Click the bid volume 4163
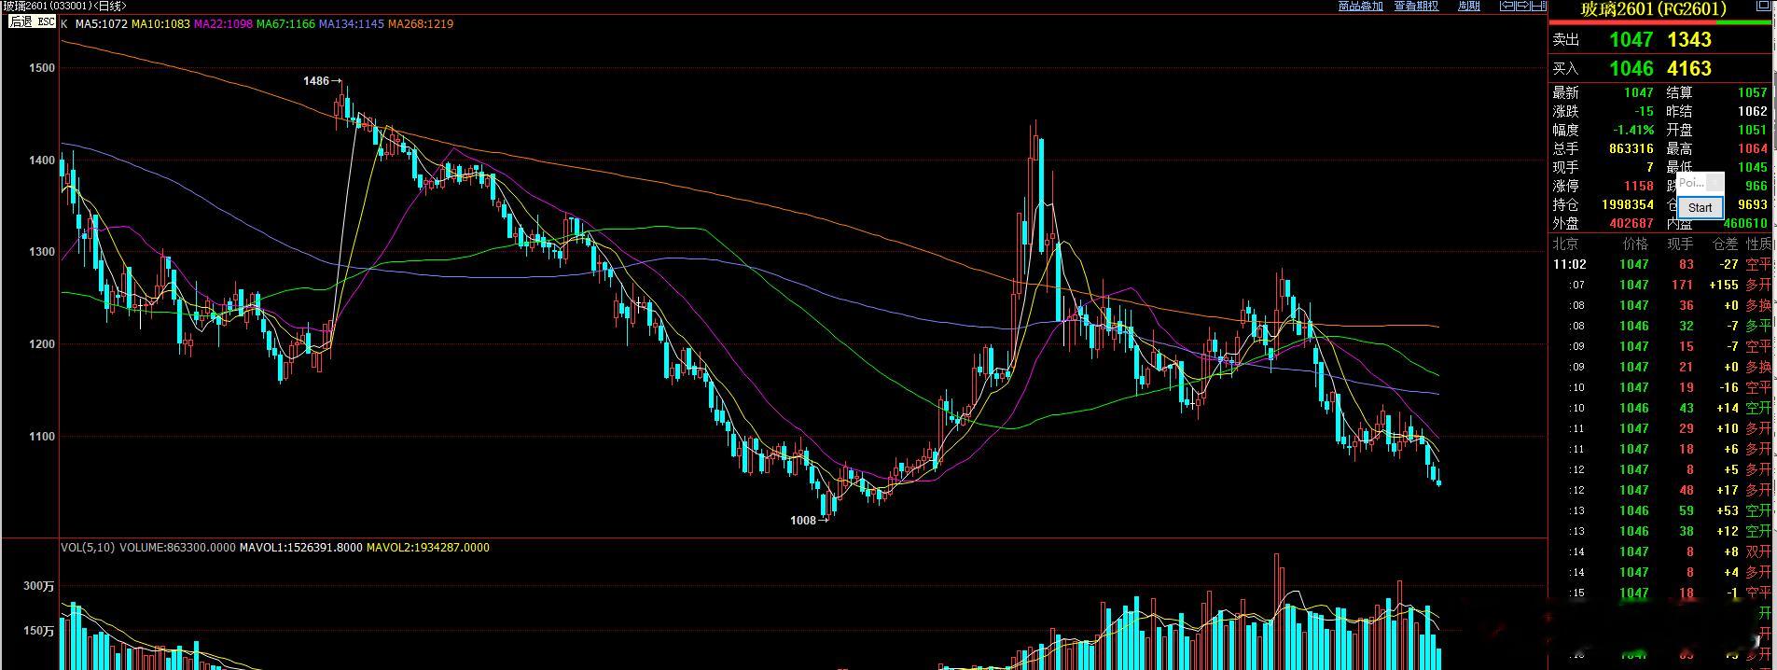Image resolution: width=1777 pixels, height=670 pixels. click(1689, 68)
